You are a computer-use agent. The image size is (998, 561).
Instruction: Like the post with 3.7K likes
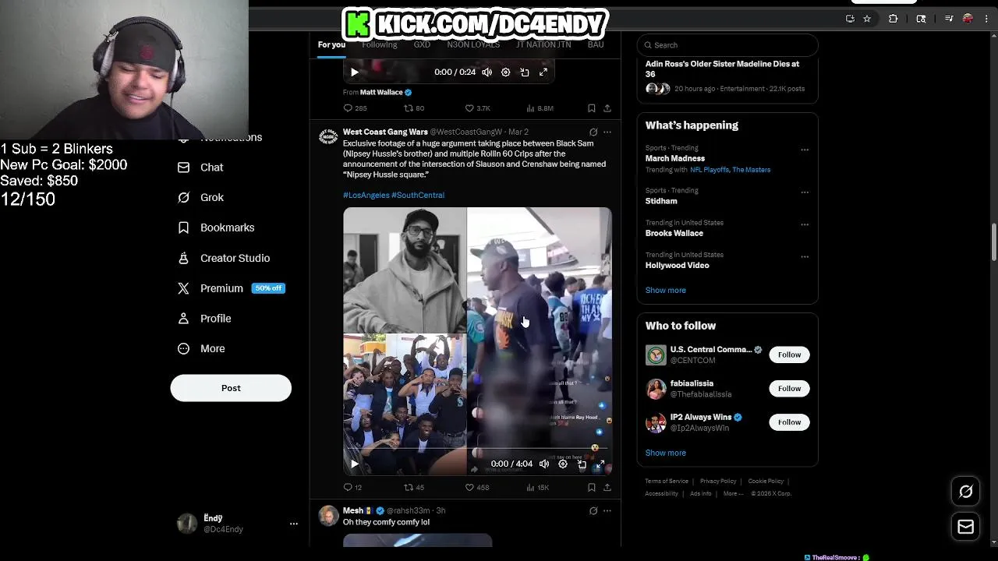469,108
